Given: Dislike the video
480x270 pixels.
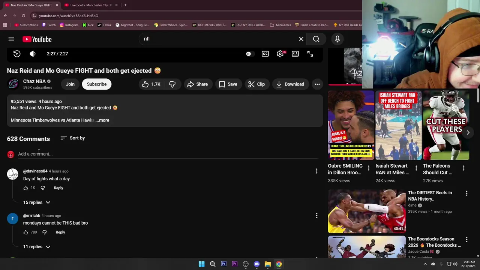Looking at the screenshot, I should [172, 84].
